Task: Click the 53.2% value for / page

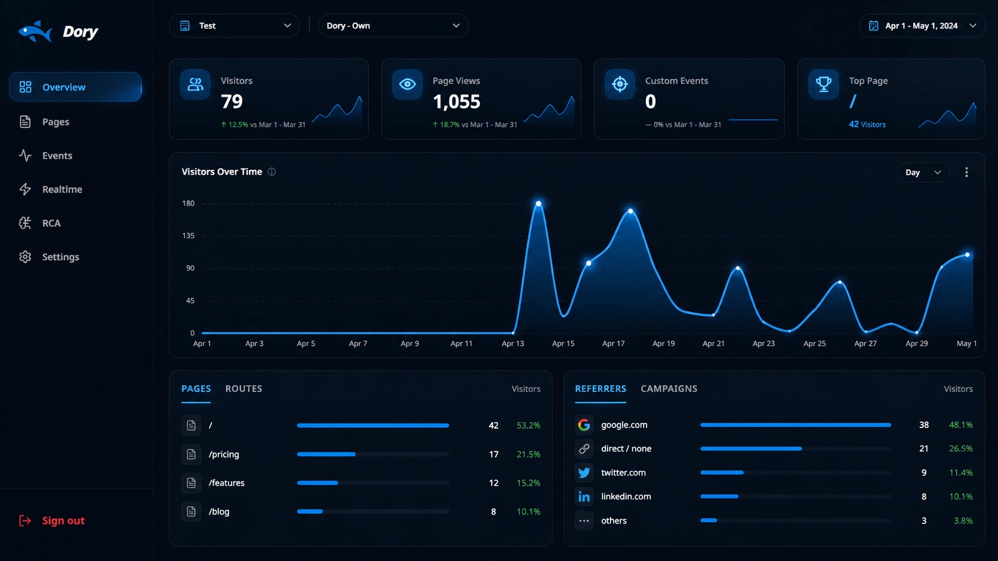Action: tap(528, 425)
